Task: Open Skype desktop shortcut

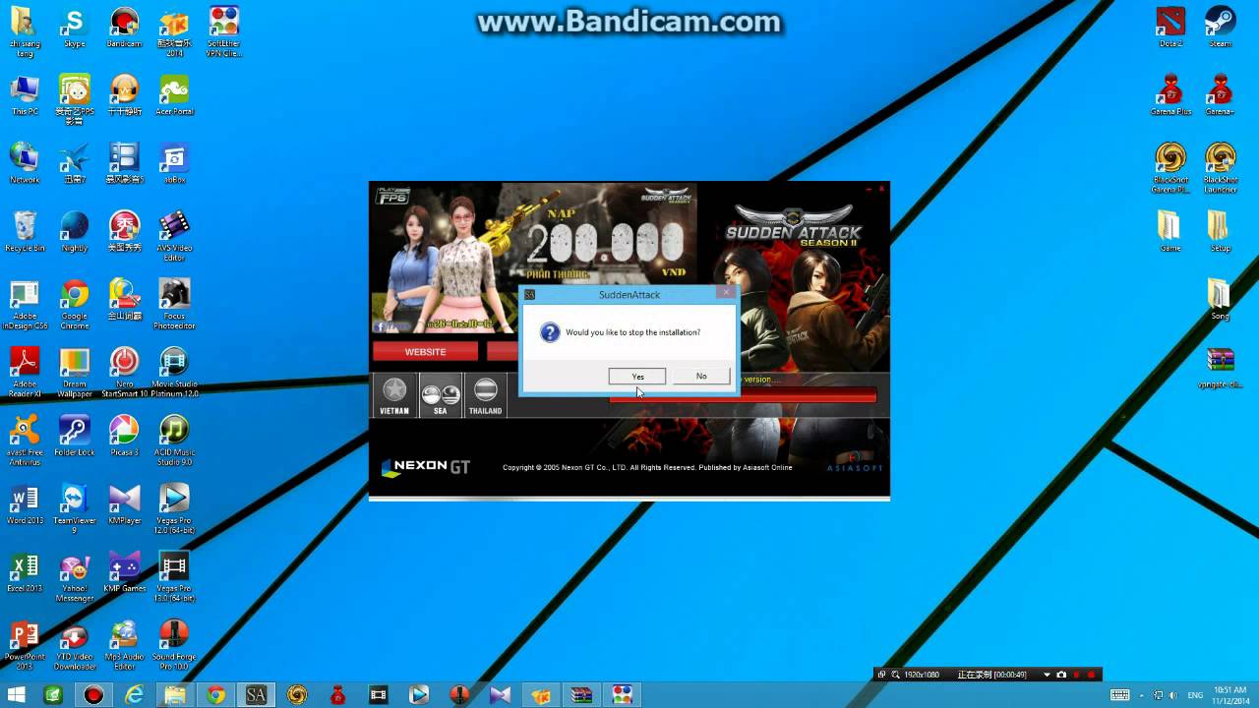Action: tap(74, 28)
